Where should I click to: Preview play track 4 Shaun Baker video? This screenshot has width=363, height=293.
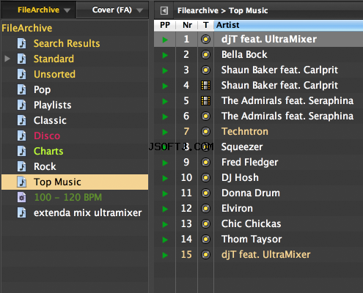165,86
